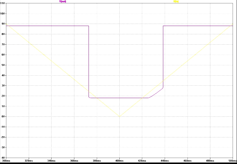Click the -4V label on vertical axis

3,158
